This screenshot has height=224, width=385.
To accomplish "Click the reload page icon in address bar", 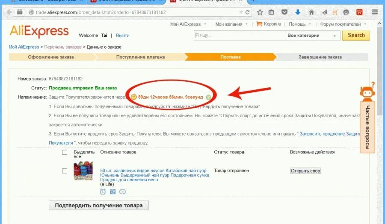I will coord(247,12).
